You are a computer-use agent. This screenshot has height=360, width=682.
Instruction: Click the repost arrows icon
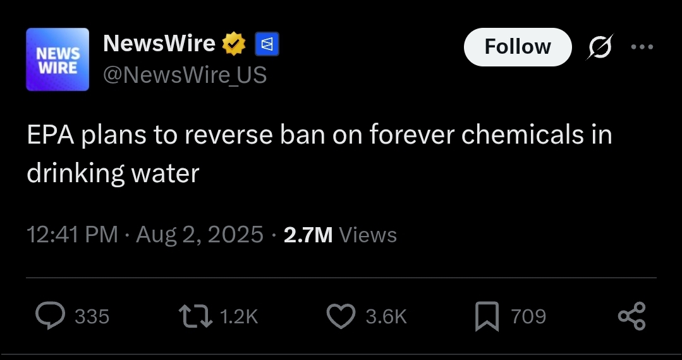coord(196,316)
